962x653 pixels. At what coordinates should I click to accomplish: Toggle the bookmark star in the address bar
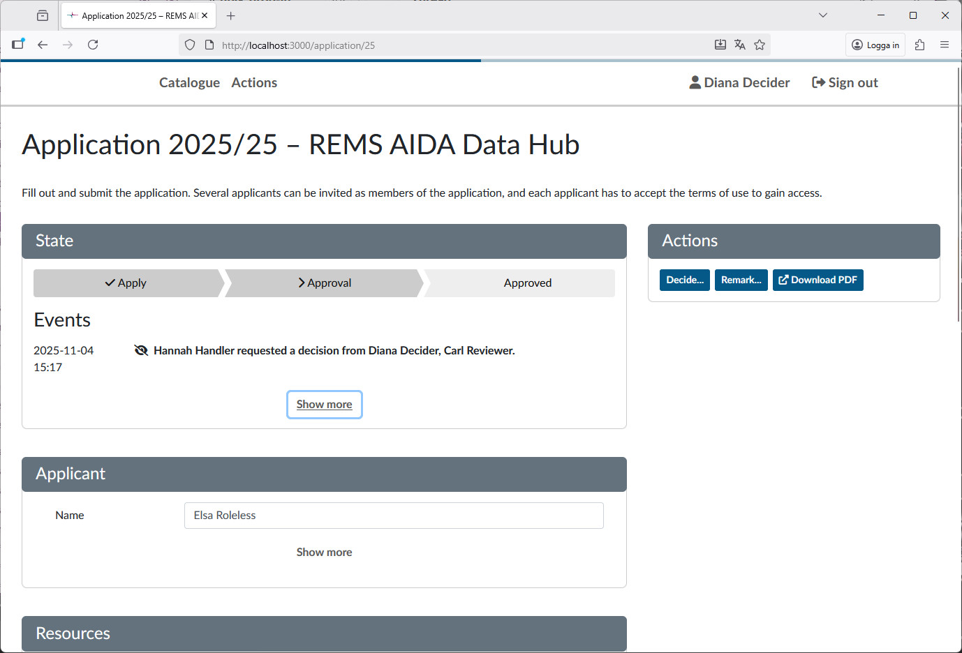point(760,44)
